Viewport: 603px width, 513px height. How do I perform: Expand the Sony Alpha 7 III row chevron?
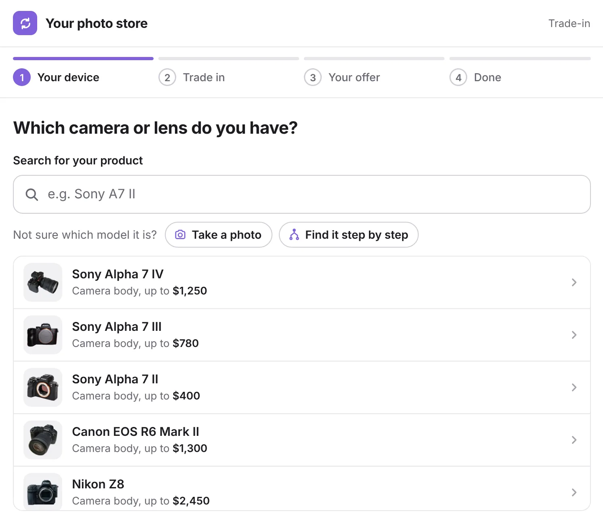point(574,335)
